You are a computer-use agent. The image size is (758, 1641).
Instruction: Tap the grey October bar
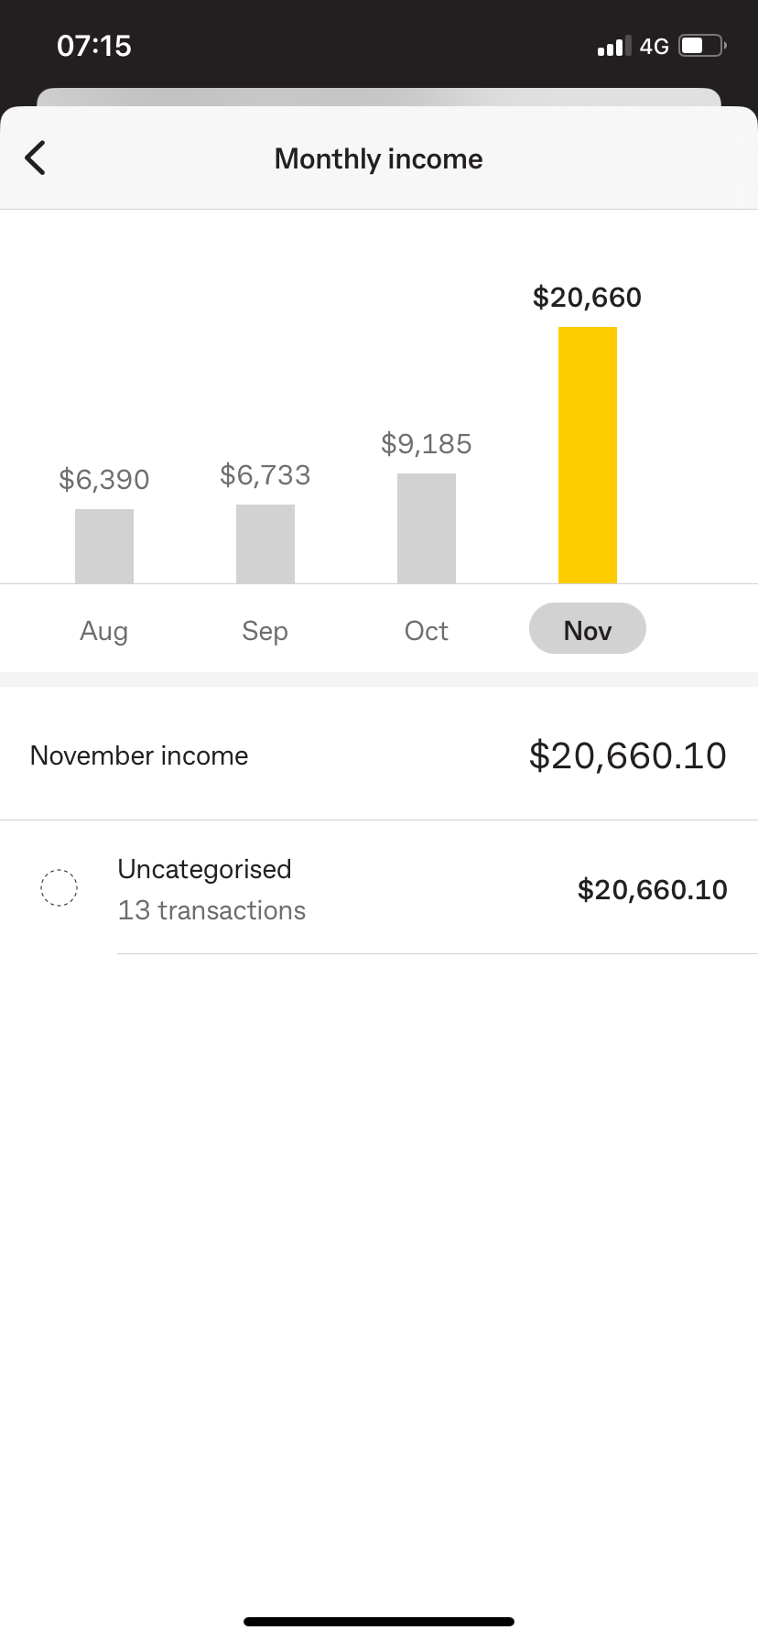coord(427,528)
